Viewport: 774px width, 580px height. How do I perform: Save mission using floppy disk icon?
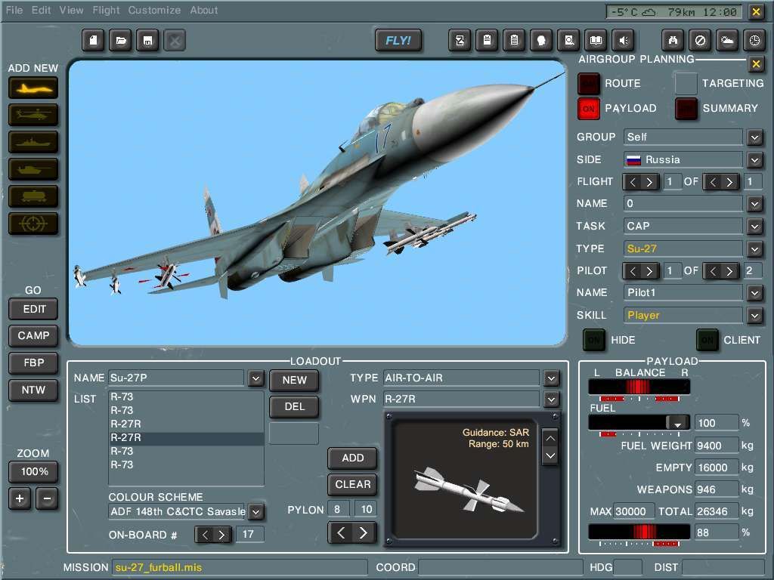pyautogui.click(x=147, y=40)
